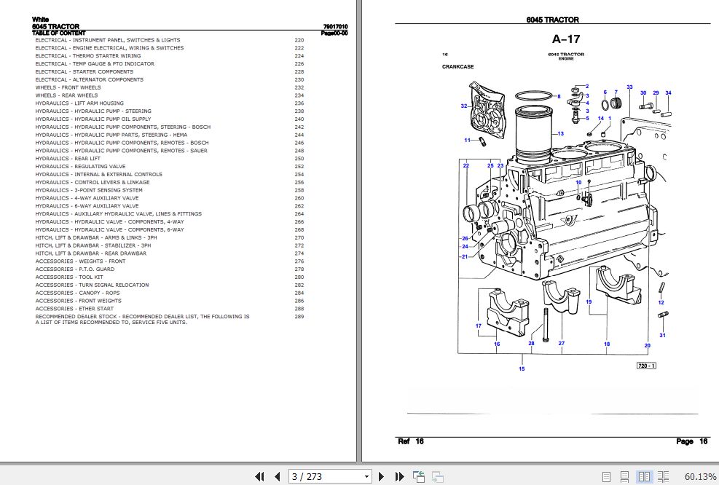
Task: Enable continuous facing pages view
Action: coord(662,476)
